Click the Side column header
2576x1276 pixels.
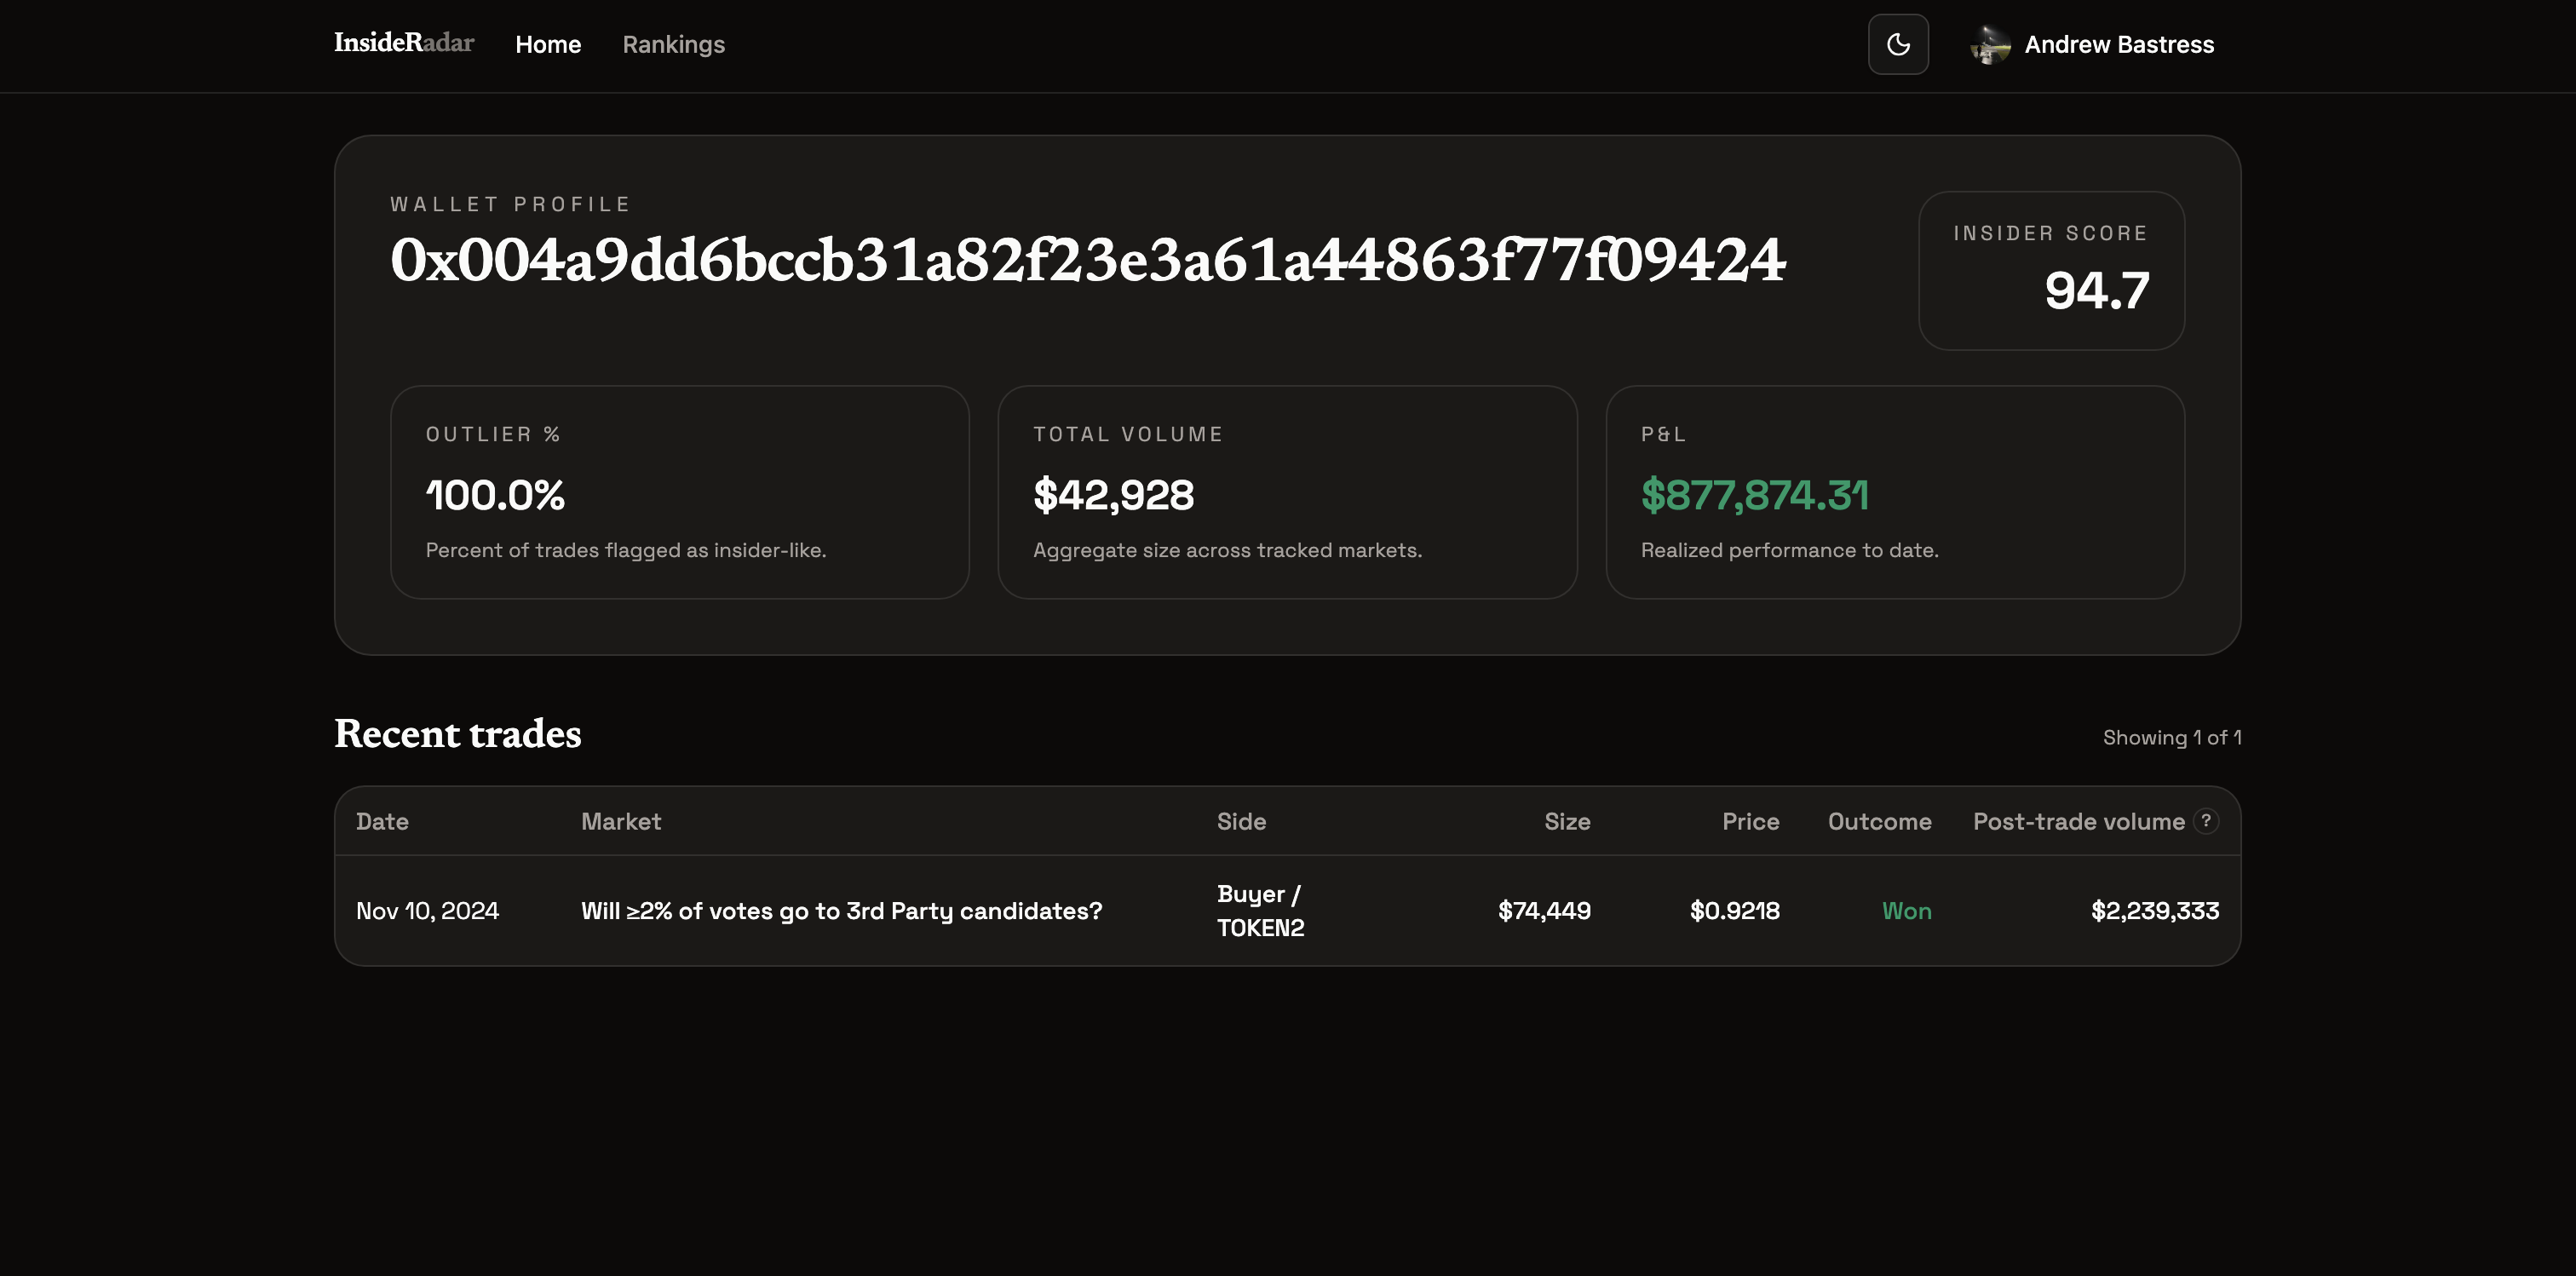pyautogui.click(x=1240, y=821)
